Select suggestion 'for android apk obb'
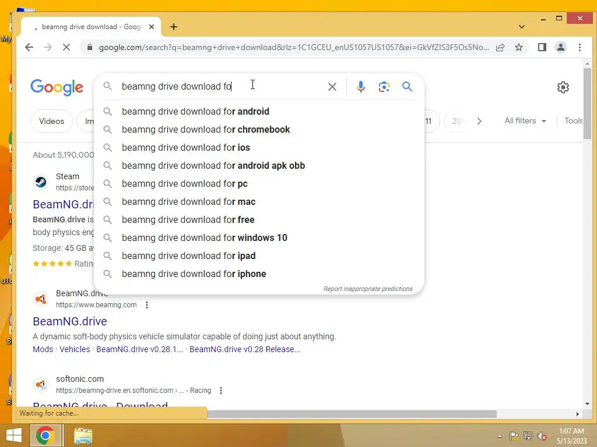597x447 pixels. [x=259, y=166]
